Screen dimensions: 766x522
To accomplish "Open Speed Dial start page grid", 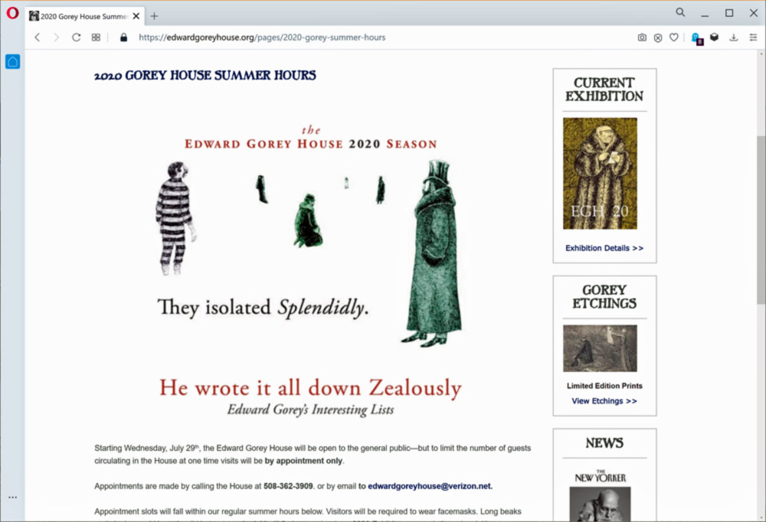I will 96,38.
